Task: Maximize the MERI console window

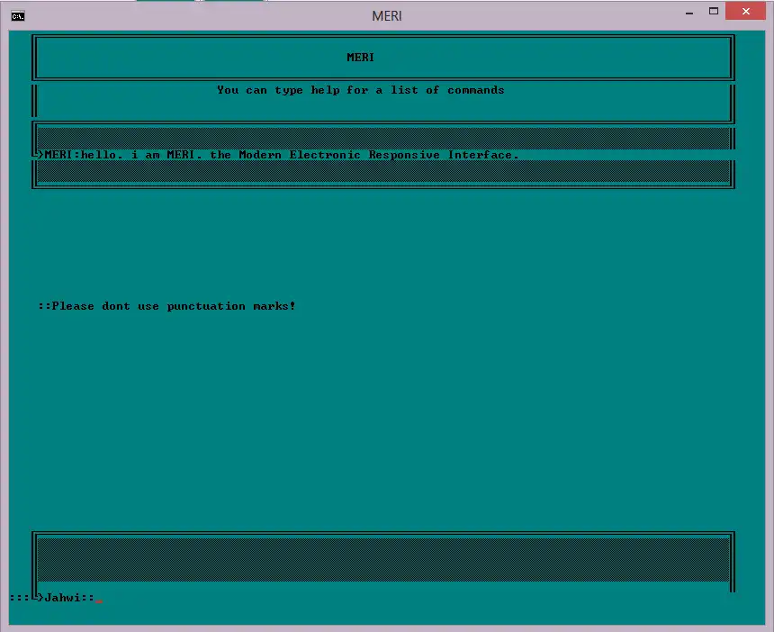Action: coord(714,12)
